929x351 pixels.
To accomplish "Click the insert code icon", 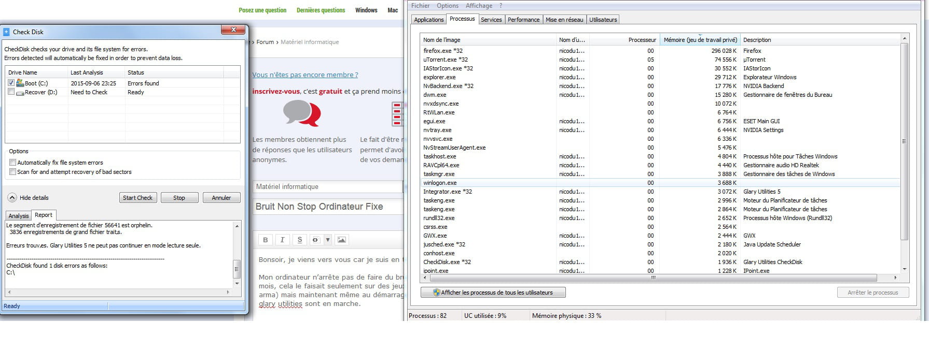I will click(x=315, y=240).
